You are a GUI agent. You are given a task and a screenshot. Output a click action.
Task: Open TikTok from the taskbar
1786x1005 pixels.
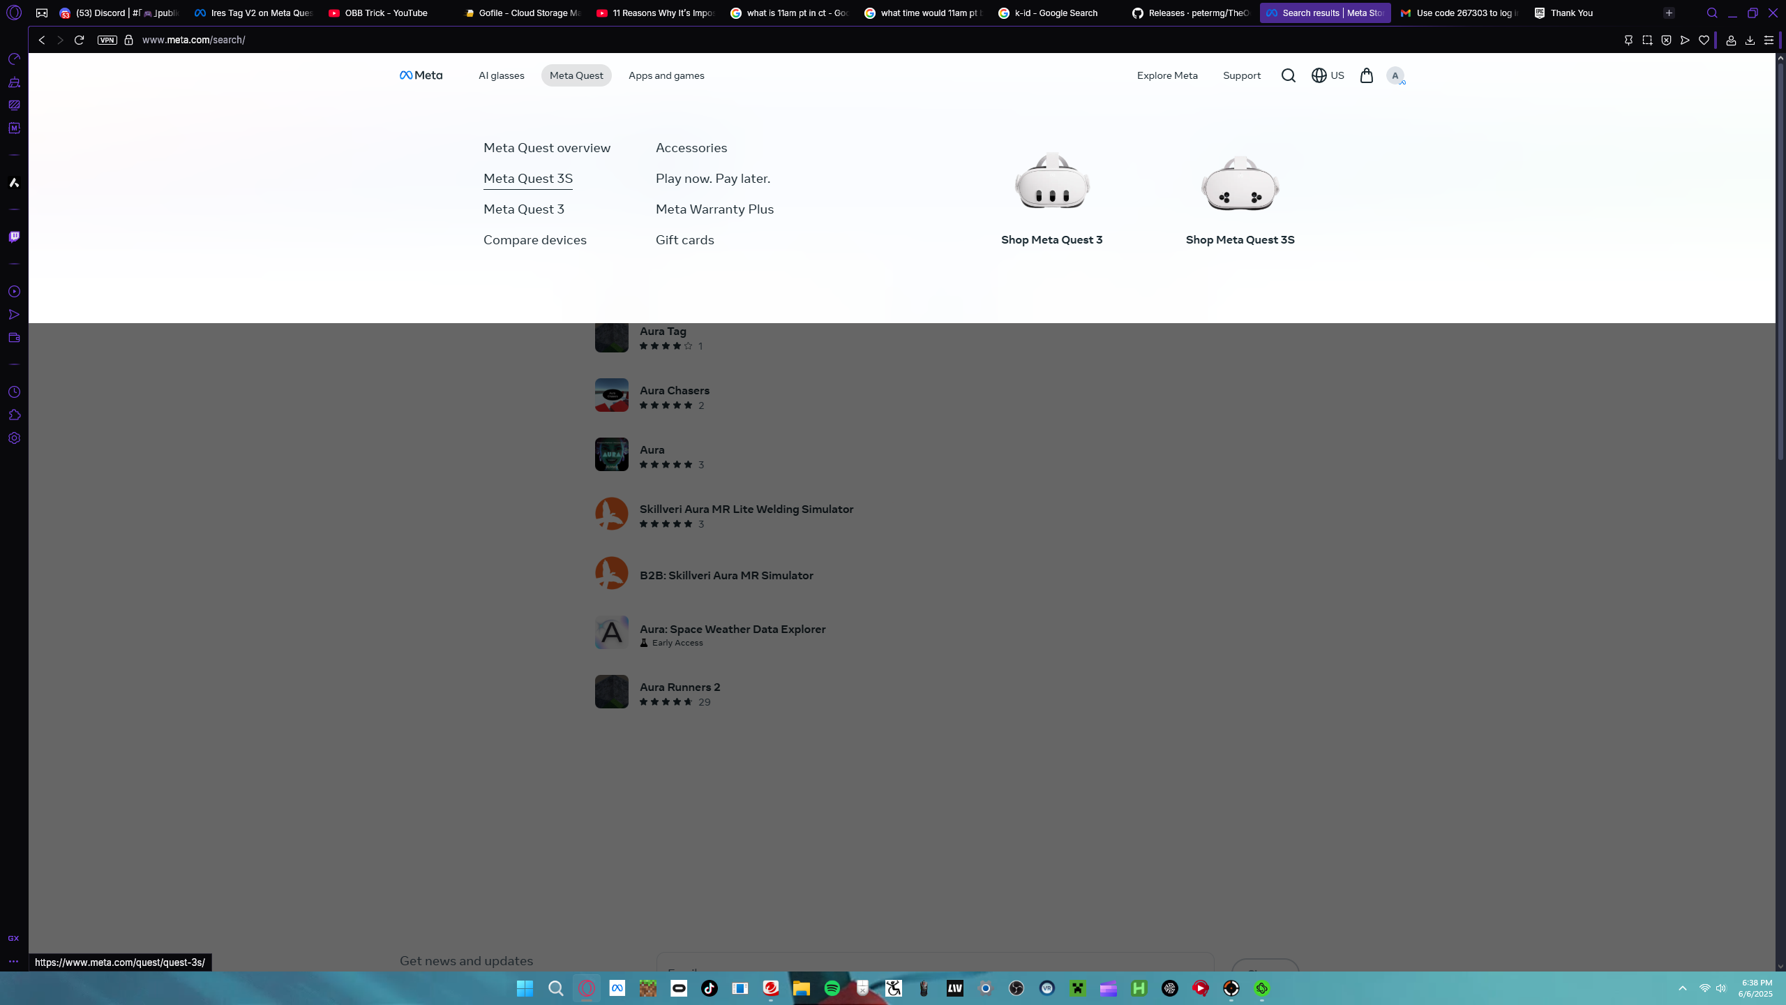[x=709, y=988]
